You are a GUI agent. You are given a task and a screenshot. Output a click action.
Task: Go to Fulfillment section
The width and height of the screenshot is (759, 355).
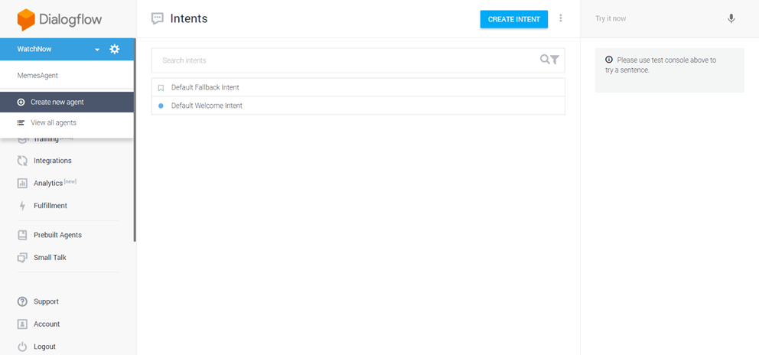point(50,205)
